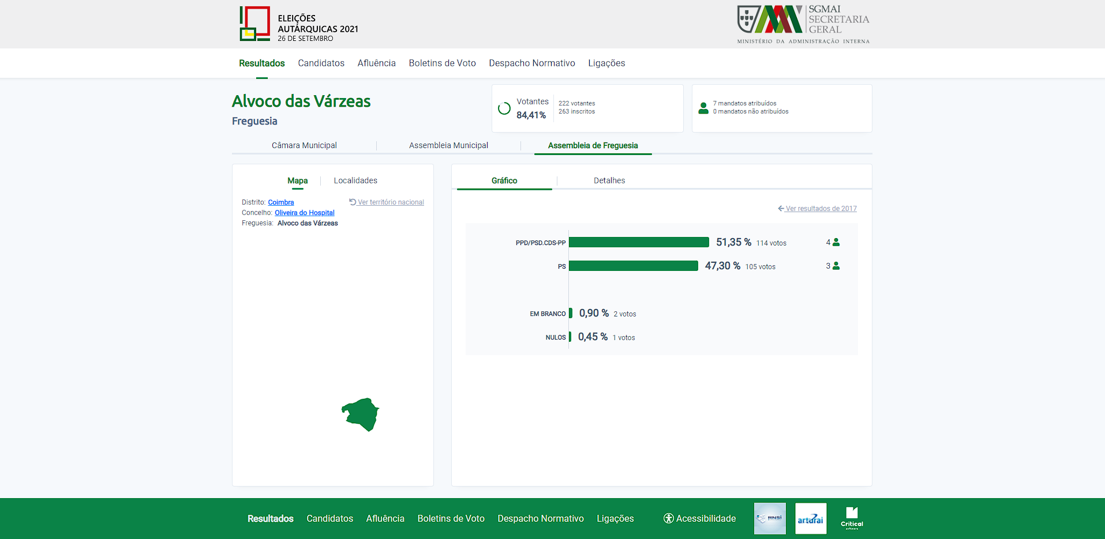The width and height of the screenshot is (1105, 539).
Task: Open Candidatos in the top navigation
Action: [321, 63]
